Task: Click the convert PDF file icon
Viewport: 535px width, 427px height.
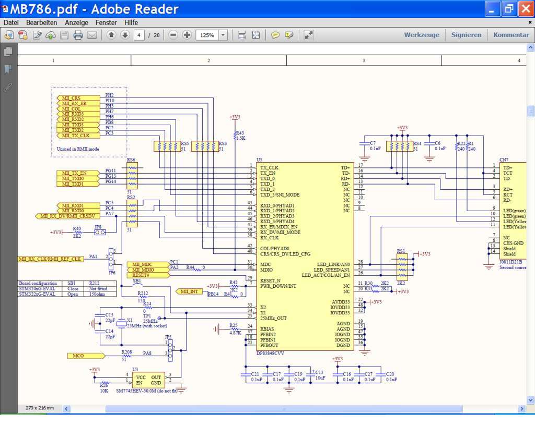Action: pos(23,35)
